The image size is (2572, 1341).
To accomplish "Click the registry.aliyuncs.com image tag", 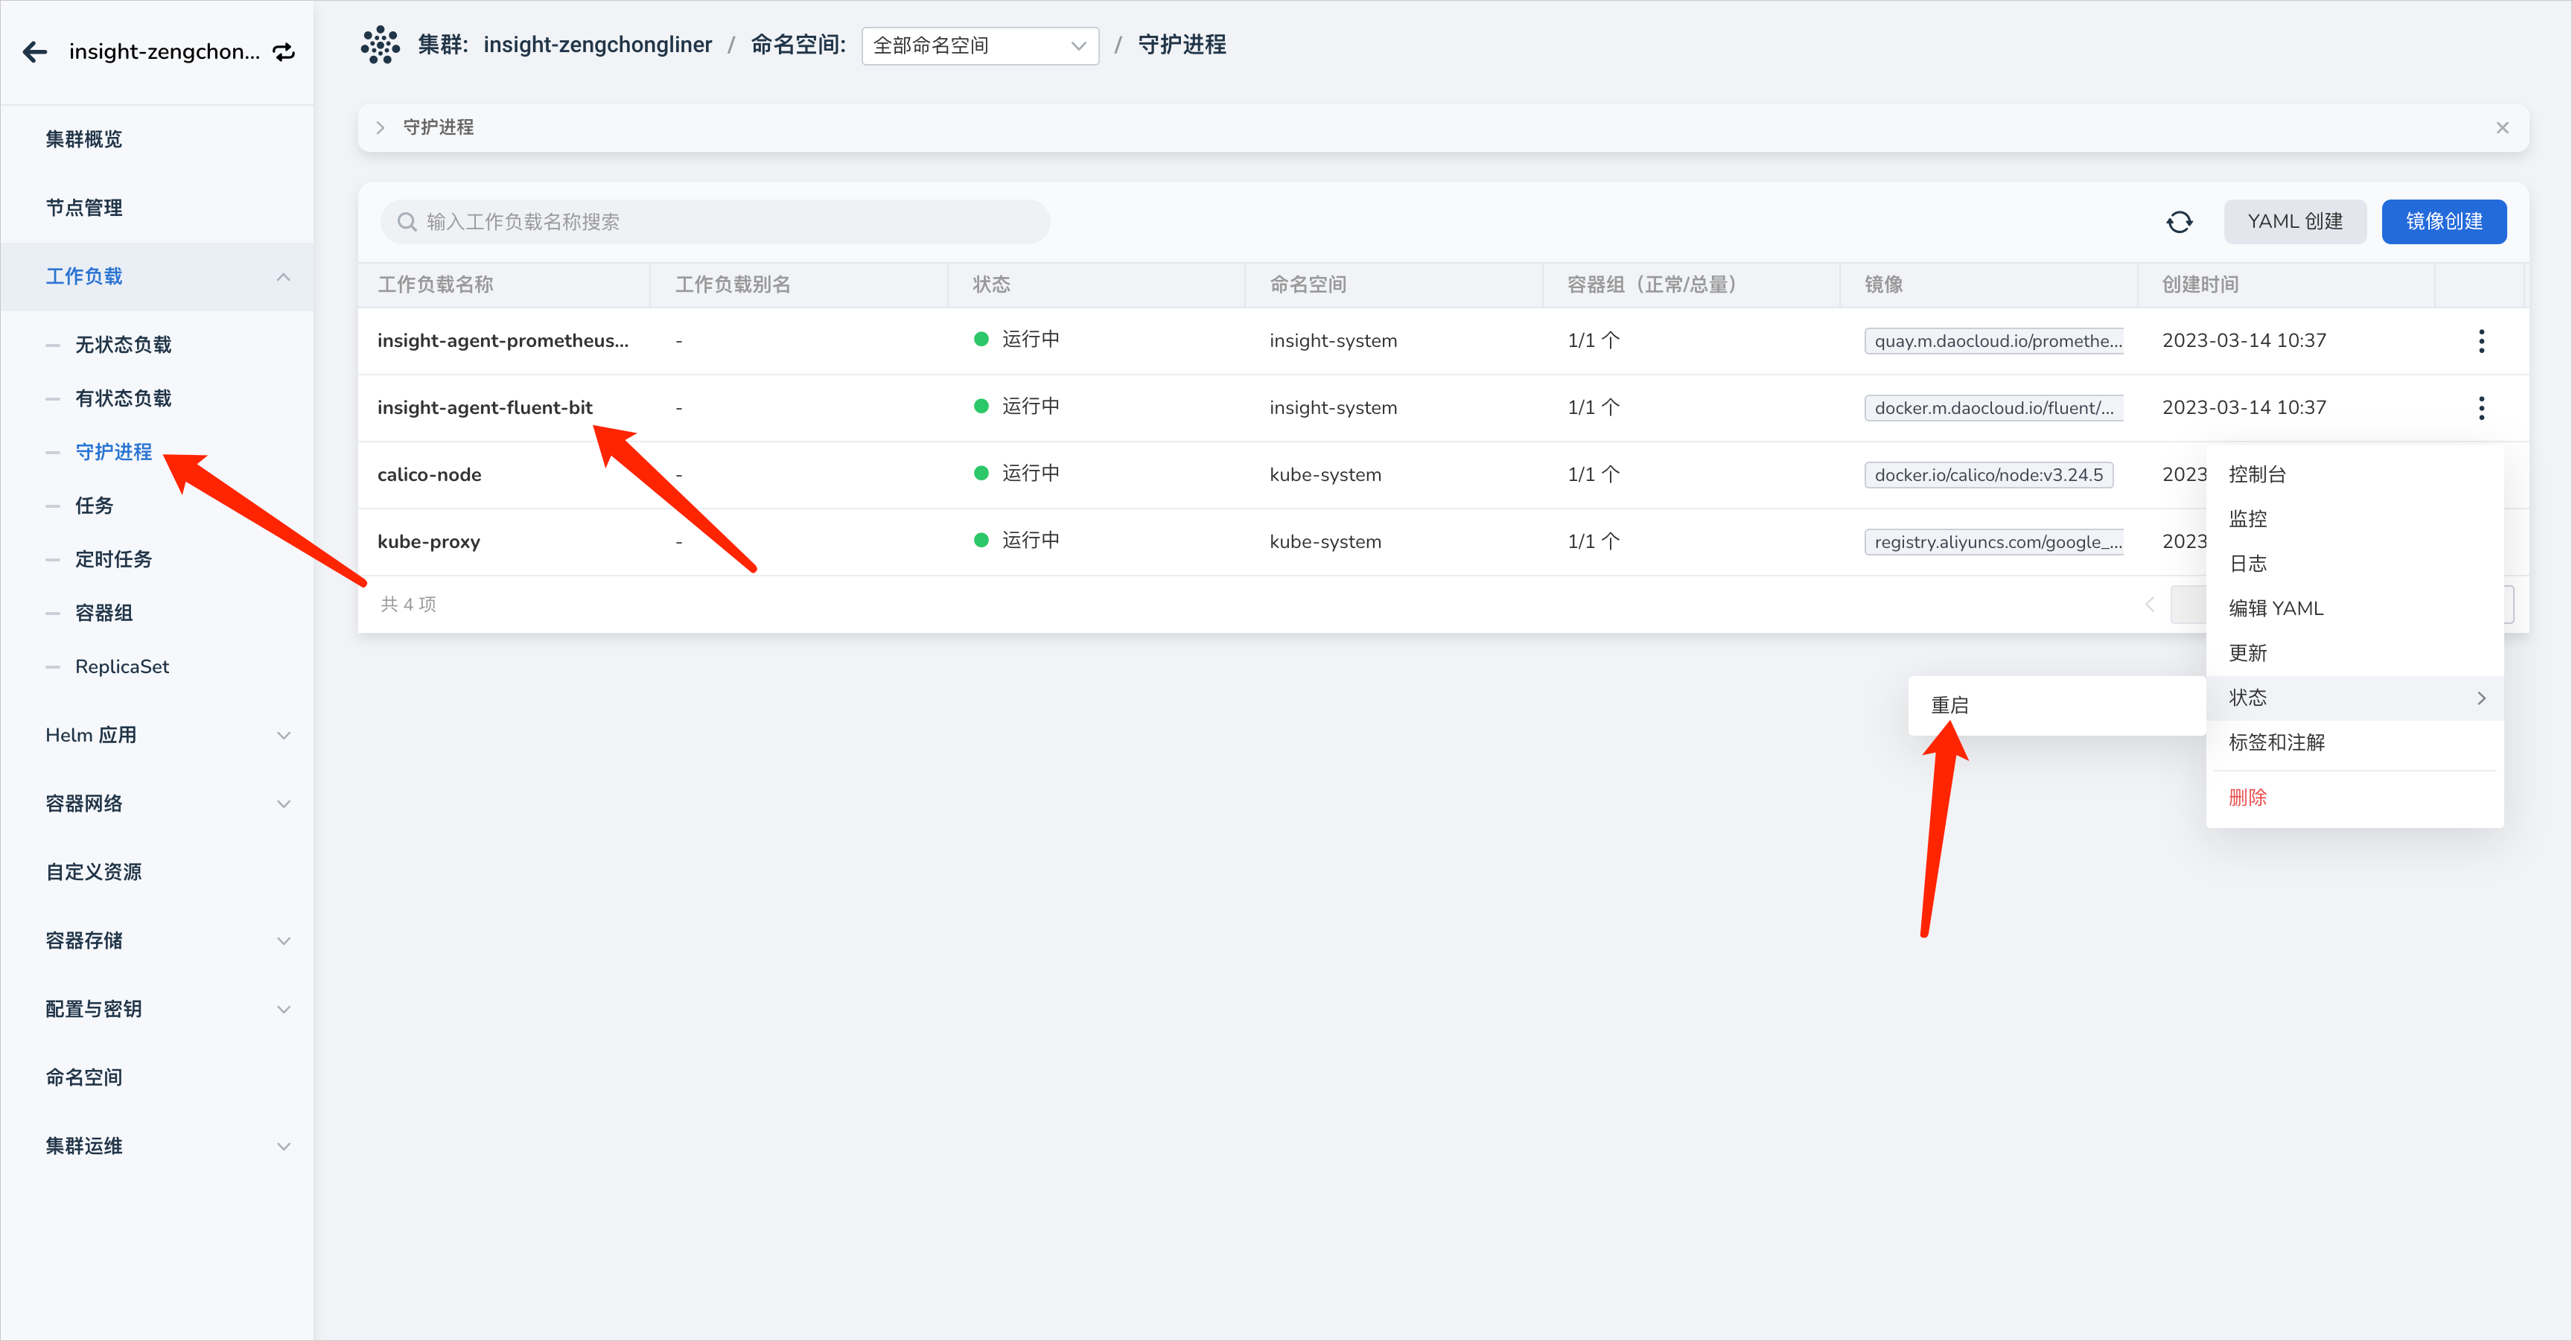I will (x=1994, y=542).
